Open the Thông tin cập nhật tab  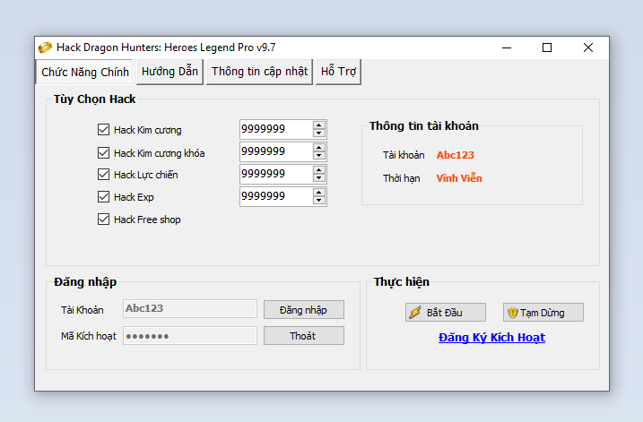point(259,72)
